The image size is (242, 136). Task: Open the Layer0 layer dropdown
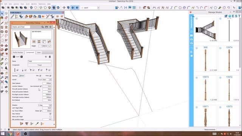[x=90, y=8]
